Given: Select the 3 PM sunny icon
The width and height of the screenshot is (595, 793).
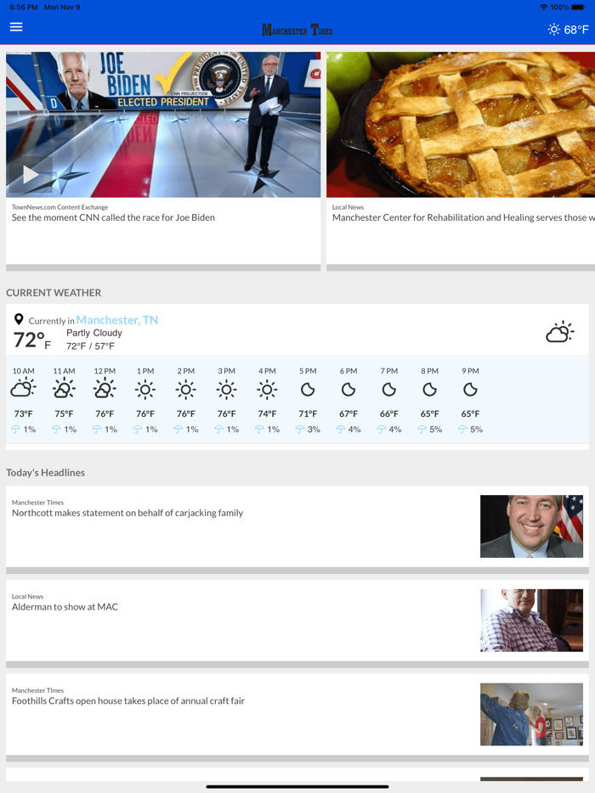Looking at the screenshot, I should click(x=226, y=390).
